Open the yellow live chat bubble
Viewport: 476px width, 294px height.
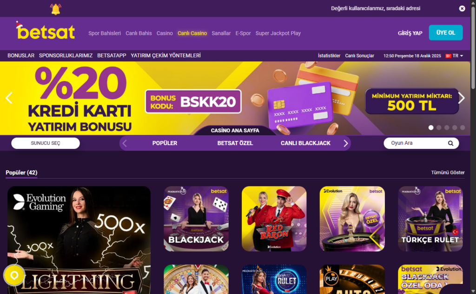point(14,275)
